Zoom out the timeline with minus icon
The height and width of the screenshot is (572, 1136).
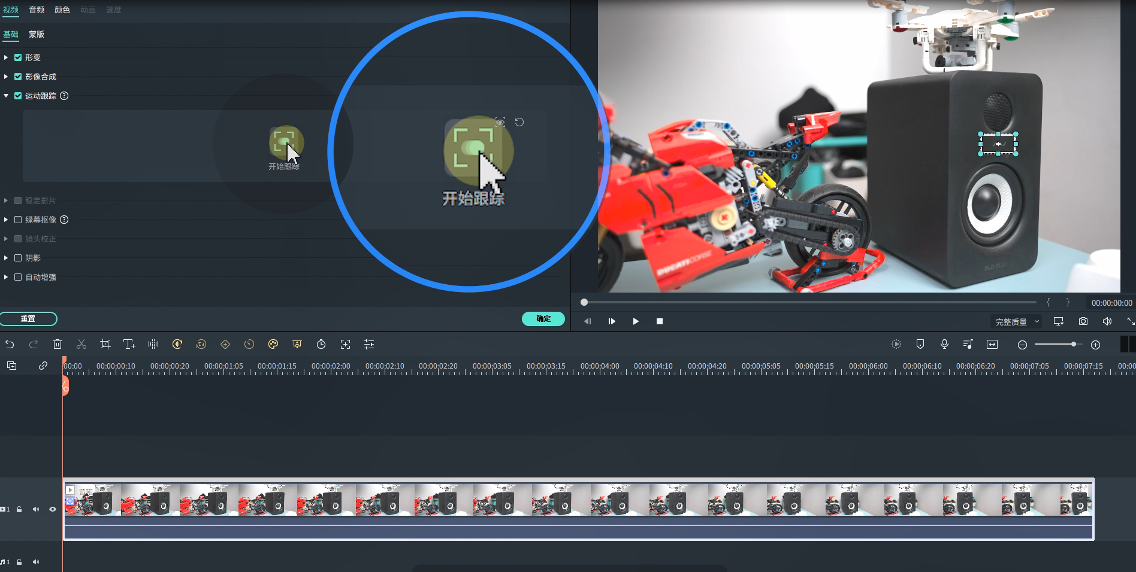[1022, 345]
